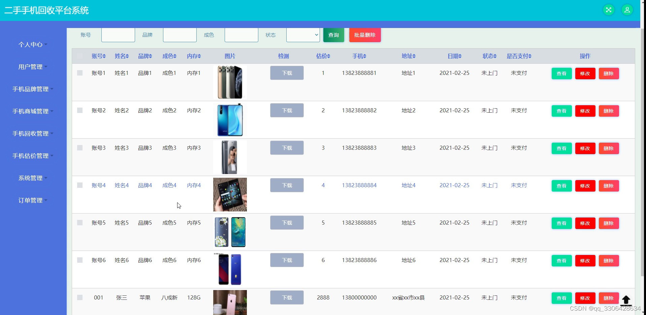
Task: Expand 订单管理 sidebar menu
Action: click(x=33, y=200)
